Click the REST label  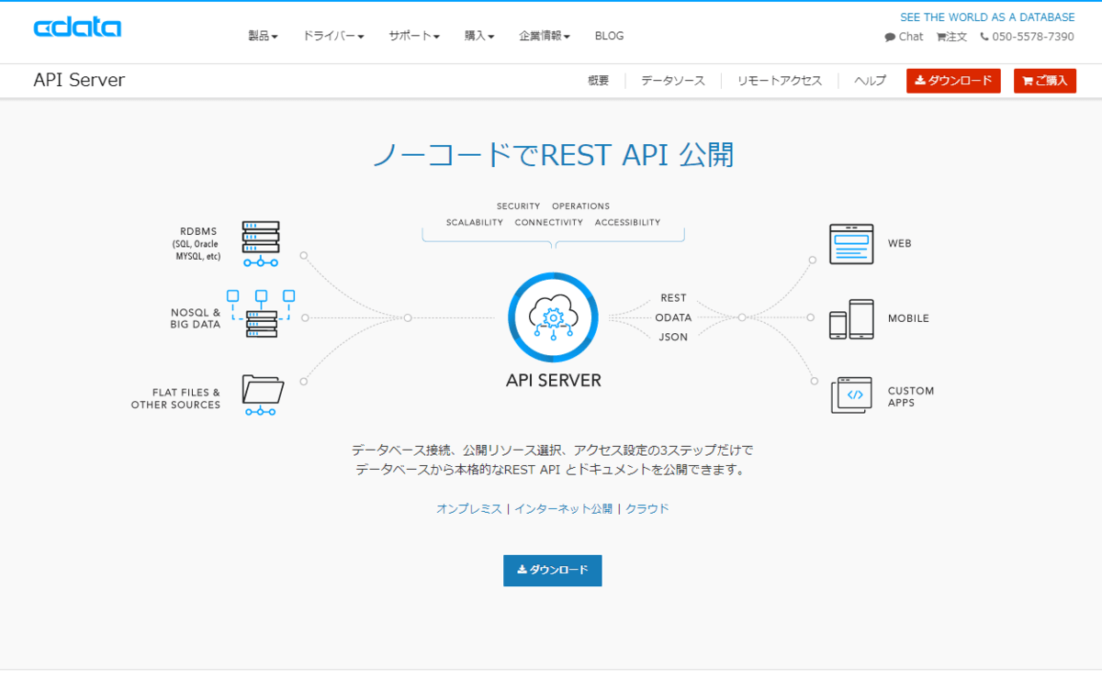pos(673,298)
